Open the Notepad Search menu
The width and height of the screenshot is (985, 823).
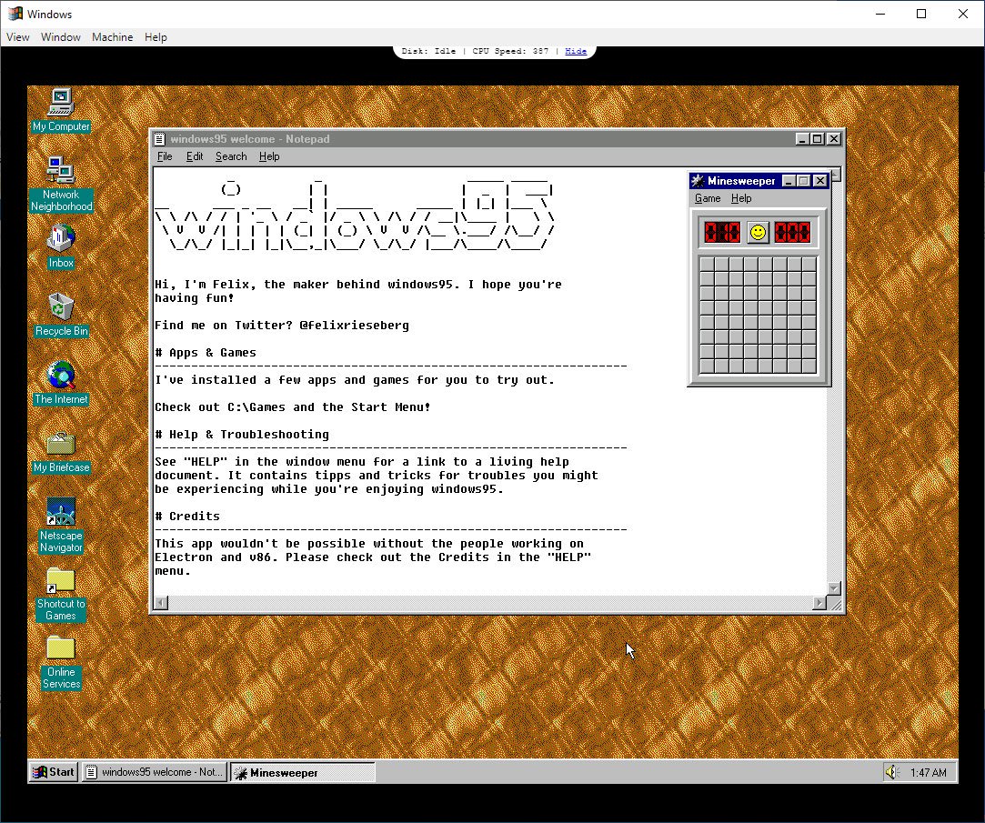tap(231, 156)
